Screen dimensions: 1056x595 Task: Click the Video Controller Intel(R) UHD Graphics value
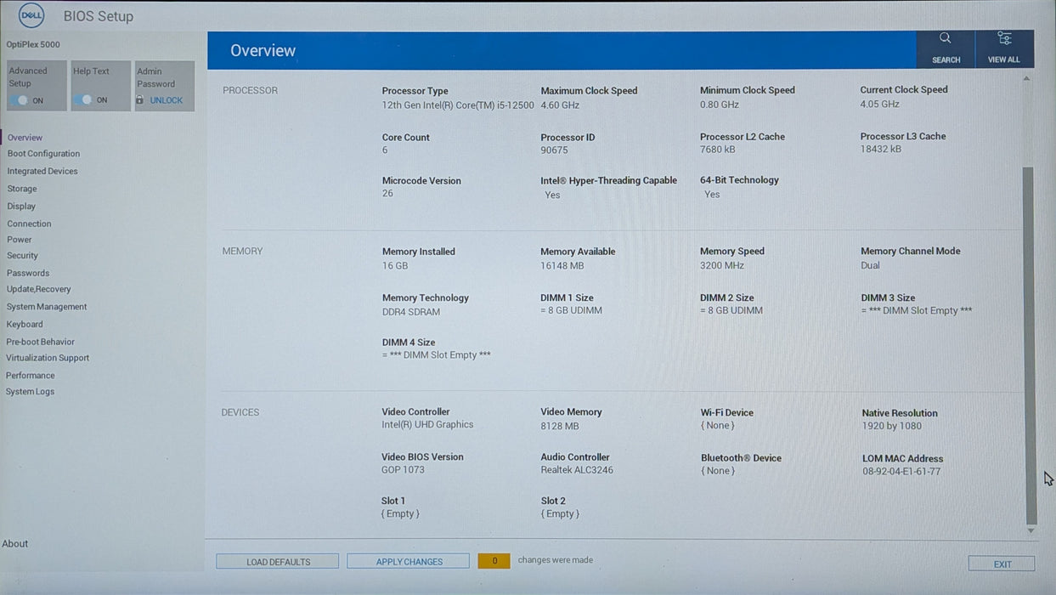click(x=427, y=425)
